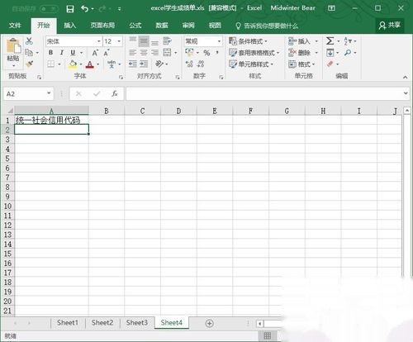413x342 pixels.
Task: Expand Conditional Formatting (条件格式) menu
Action: coord(248,41)
